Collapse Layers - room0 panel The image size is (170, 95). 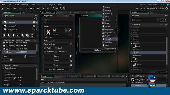[x=36, y=16]
